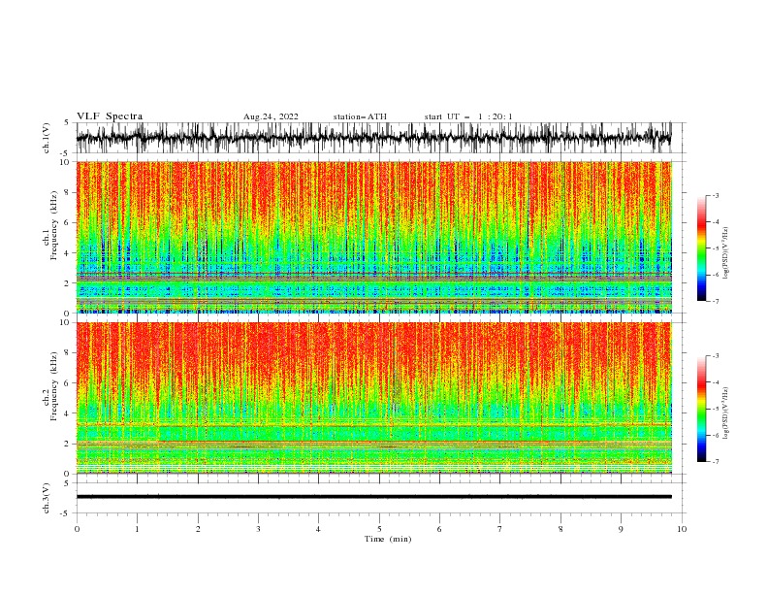The width and height of the screenshot is (768, 594).
Task: Click the lower PSD color scale bar
Action: point(701,409)
